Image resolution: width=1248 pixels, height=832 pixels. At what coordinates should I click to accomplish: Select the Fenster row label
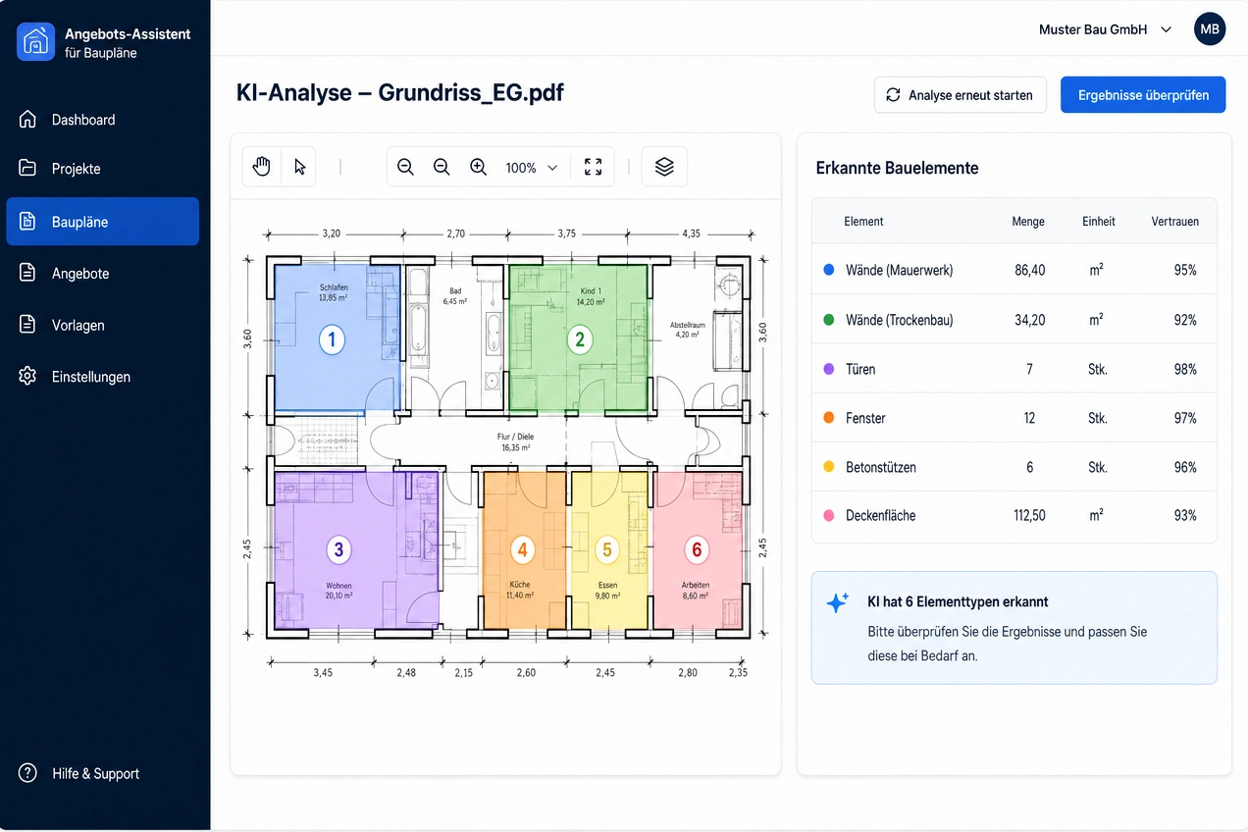click(x=865, y=418)
